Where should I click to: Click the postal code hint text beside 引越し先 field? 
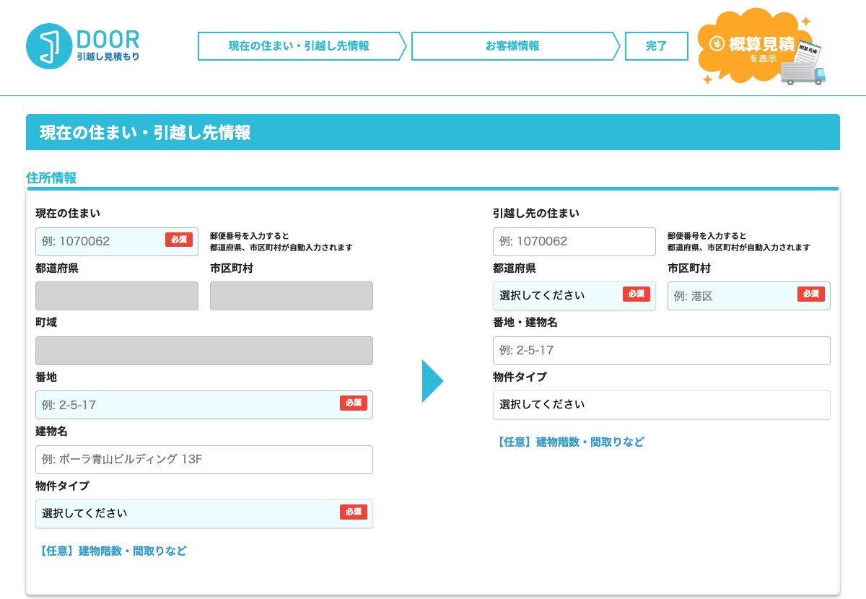(x=739, y=242)
